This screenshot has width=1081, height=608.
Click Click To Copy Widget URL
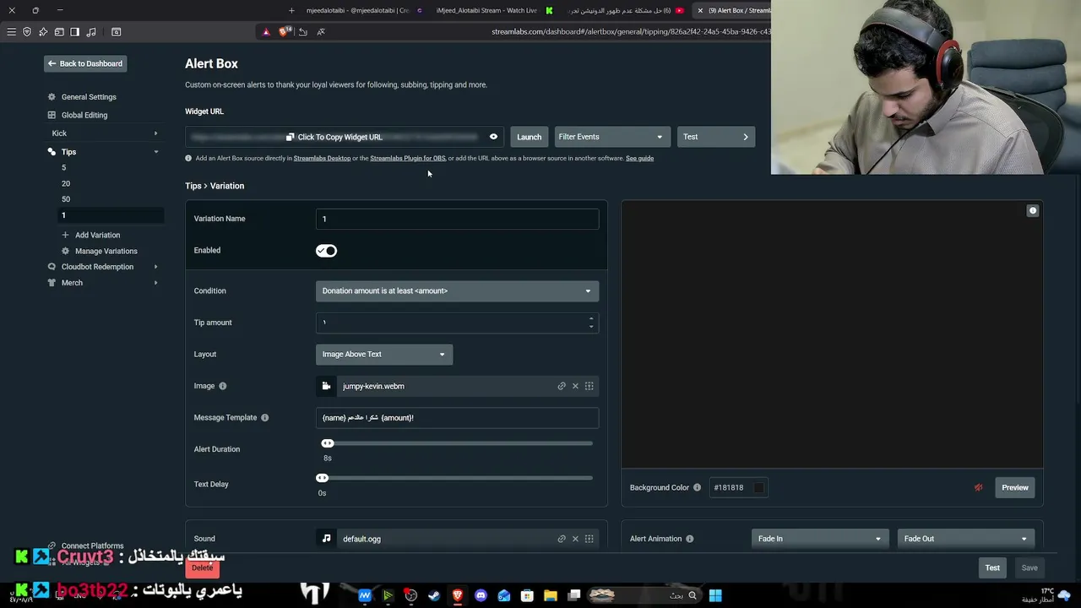(x=334, y=137)
